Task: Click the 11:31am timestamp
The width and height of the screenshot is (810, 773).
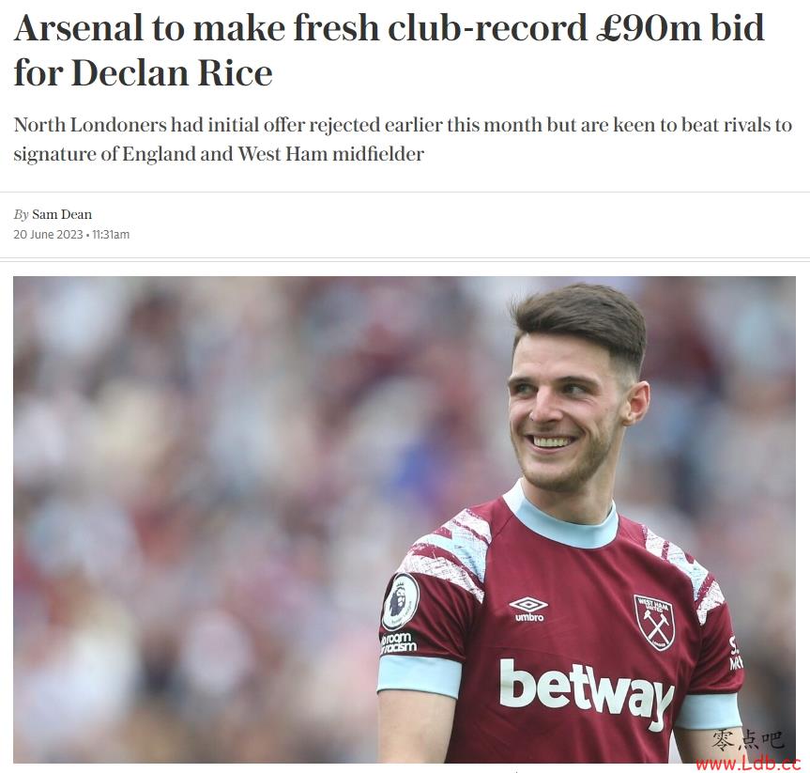Action: tap(111, 234)
